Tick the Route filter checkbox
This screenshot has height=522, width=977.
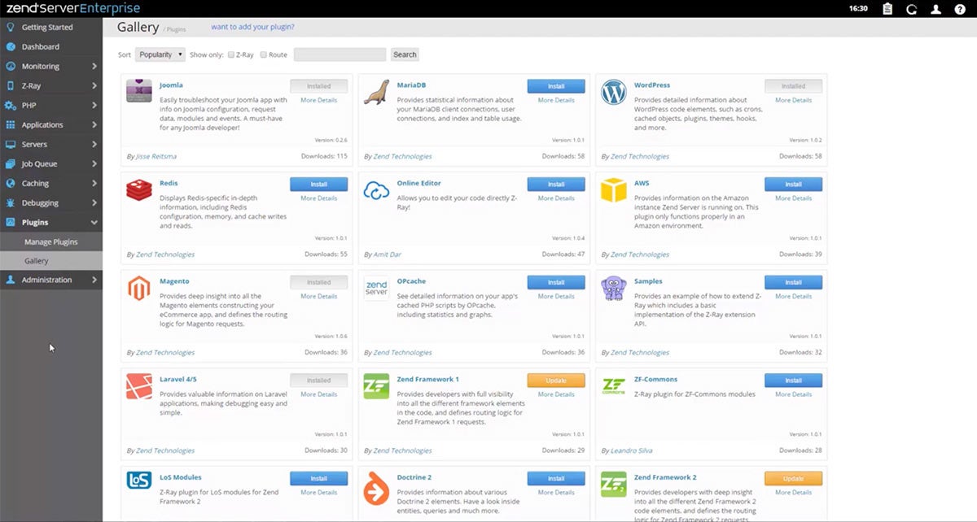(263, 55)
